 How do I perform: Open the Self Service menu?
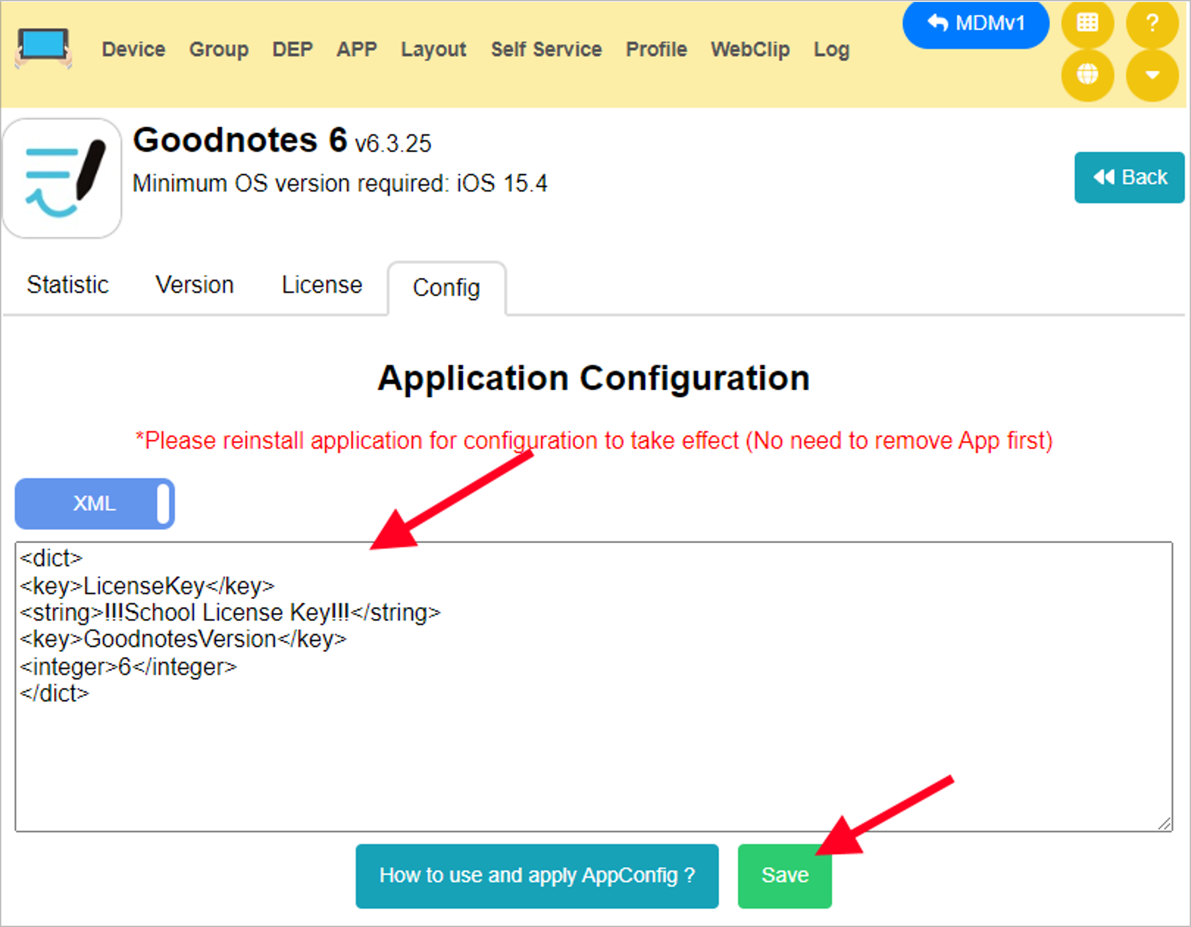[x=546, y=49]
